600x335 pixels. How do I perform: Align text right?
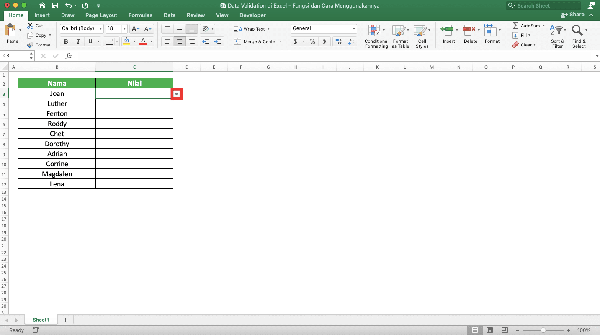click(x=192, y=41)
